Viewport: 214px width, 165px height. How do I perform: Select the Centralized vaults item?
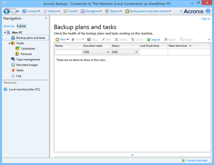tap(27, 48)
